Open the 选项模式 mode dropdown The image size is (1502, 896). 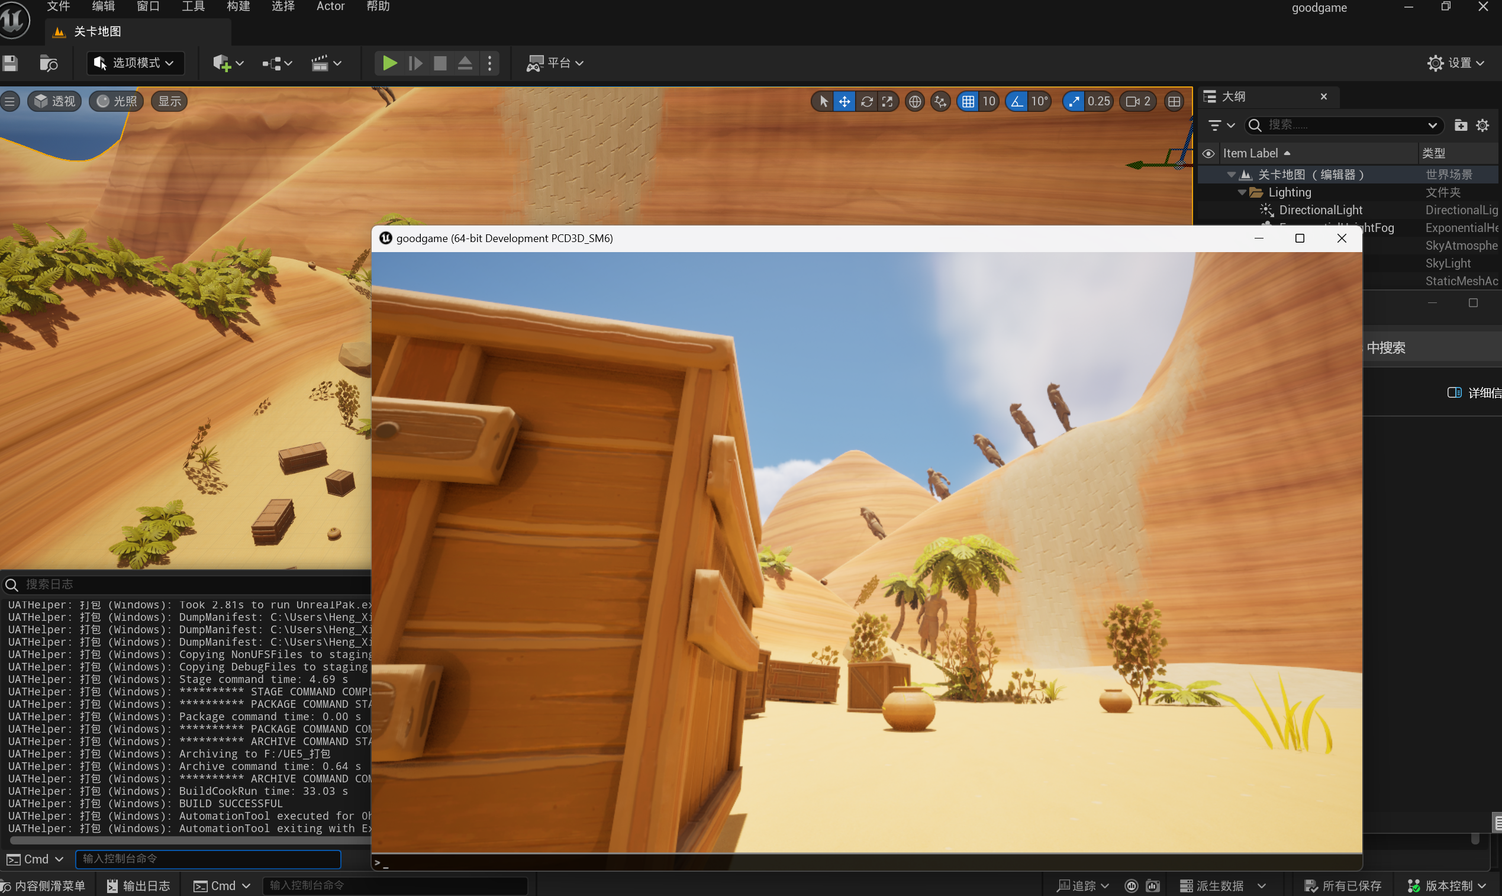tap(136, 63)
